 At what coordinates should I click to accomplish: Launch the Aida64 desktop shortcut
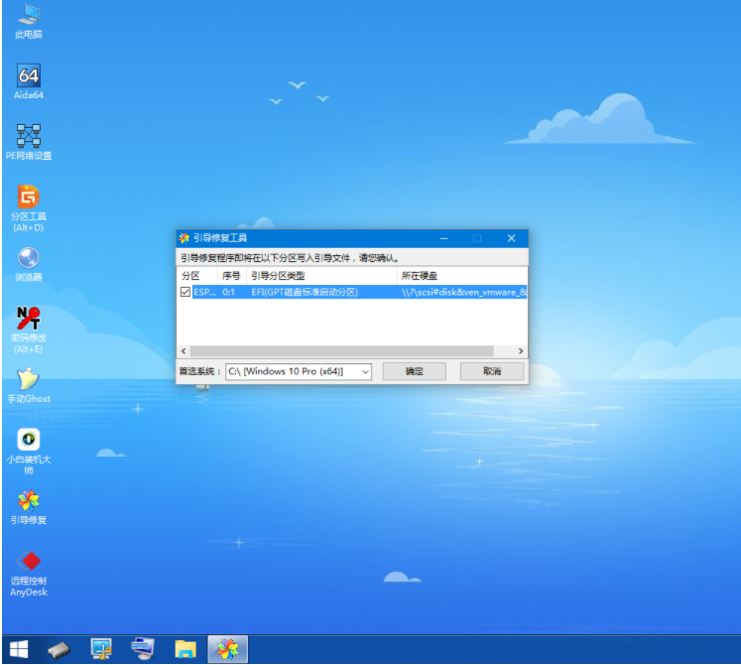(x=29, y=81)
